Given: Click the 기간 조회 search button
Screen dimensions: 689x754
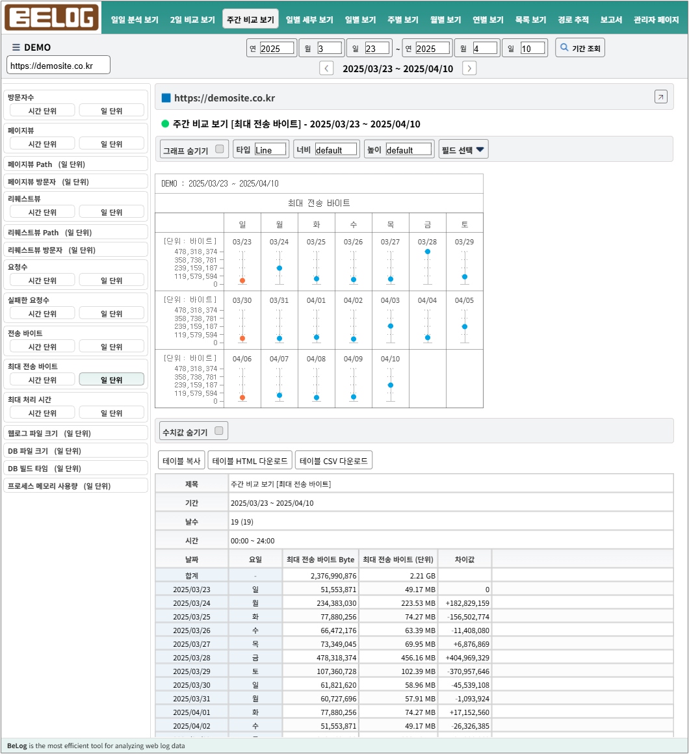Looking at the screenshot, I should (x=580, y=48).
